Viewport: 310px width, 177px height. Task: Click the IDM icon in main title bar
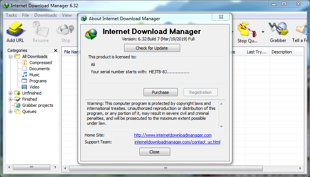(x=6, y=6)
